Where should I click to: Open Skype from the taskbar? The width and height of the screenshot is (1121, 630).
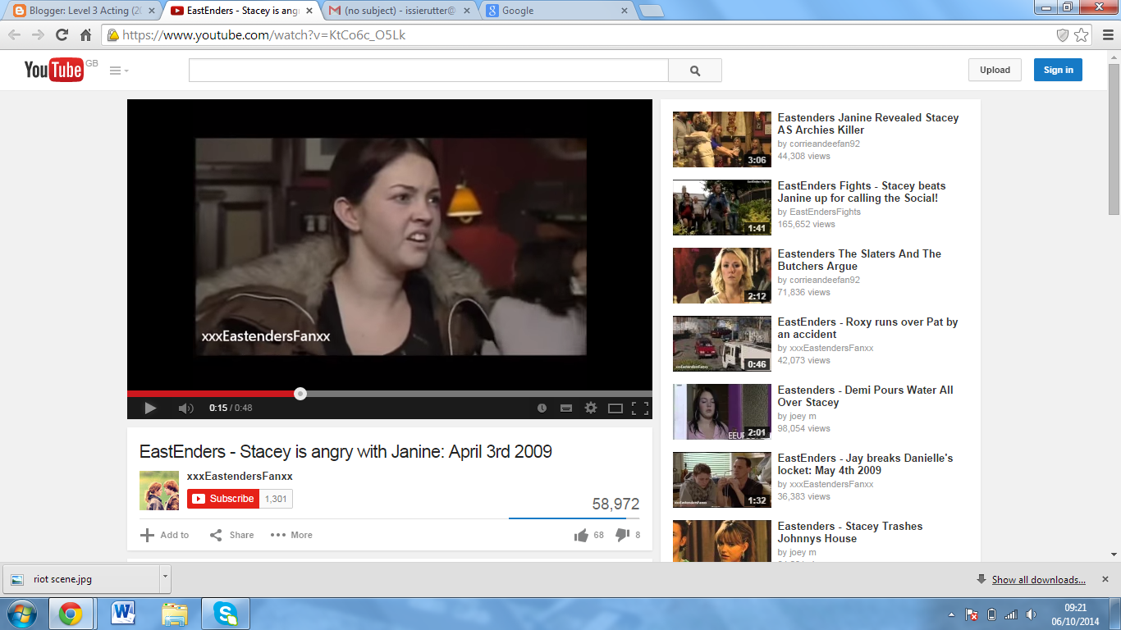pos(226,614)
